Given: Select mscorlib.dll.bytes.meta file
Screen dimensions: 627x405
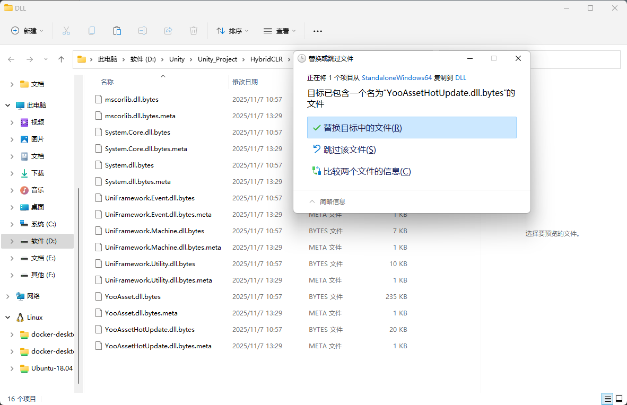Looking at the screenshot, I should (x=140, y=116).
